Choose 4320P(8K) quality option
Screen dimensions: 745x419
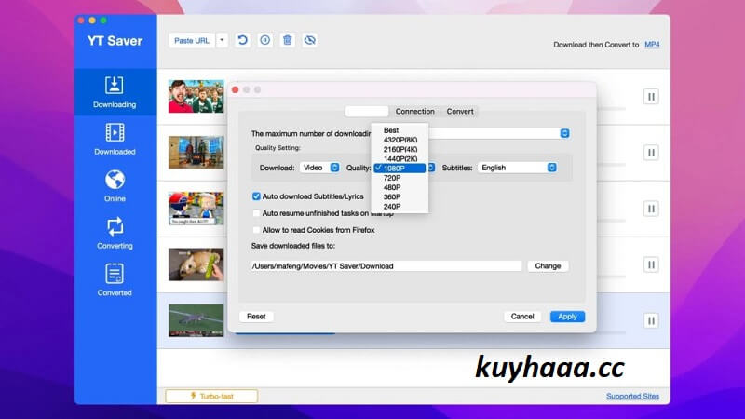point(400,140)
